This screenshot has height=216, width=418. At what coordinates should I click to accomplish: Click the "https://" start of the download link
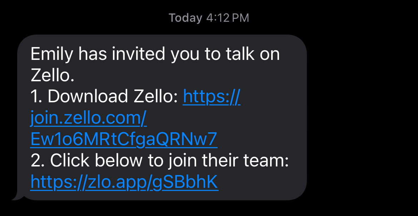[x=212, y=97]
